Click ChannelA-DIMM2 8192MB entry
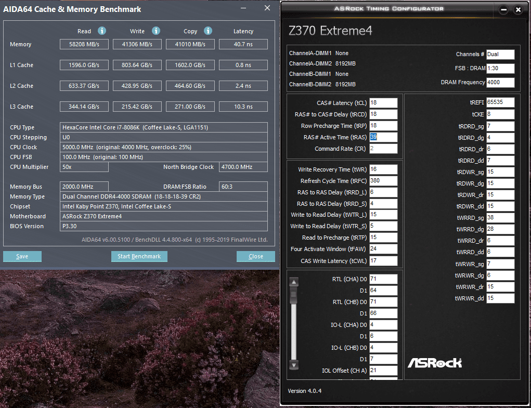Viewport: 531px width, 408px height. pyautogui.click(x=322, y=63)
